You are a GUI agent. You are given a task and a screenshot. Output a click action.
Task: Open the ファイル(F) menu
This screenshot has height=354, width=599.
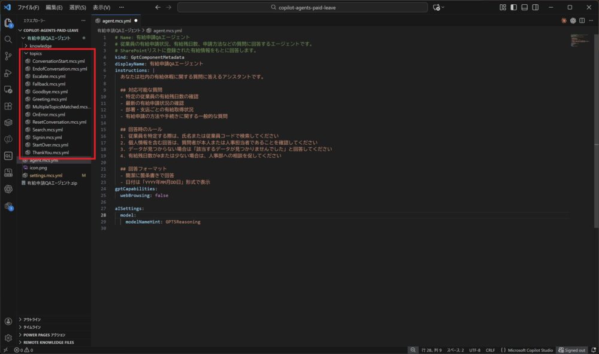pos(28,7)
